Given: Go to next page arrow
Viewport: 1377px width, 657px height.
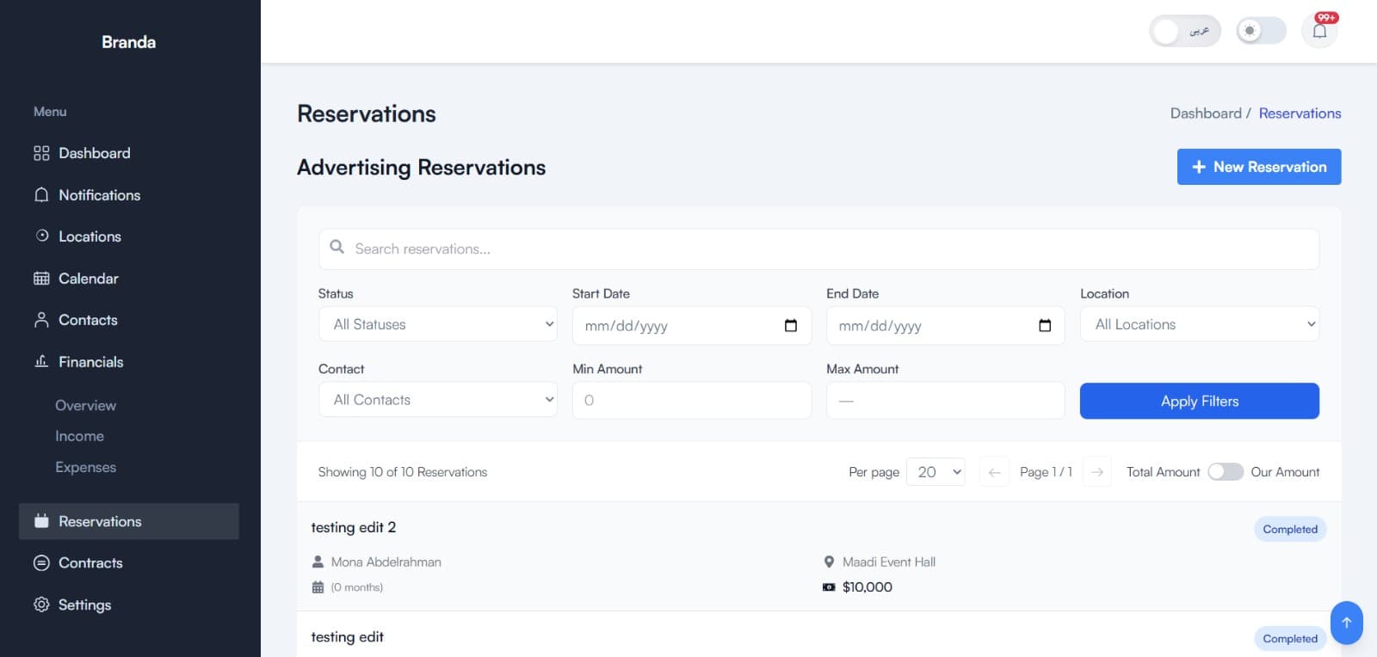Looking at the screenshot, I should [x=1097, y=471].
